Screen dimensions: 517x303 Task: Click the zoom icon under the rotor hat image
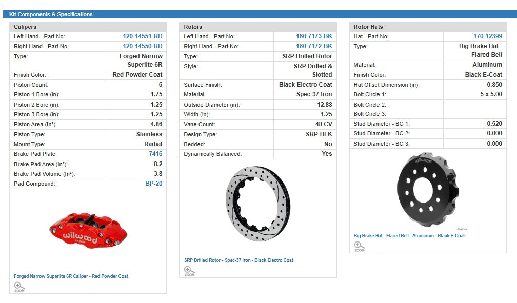click(x=359, y=246)
